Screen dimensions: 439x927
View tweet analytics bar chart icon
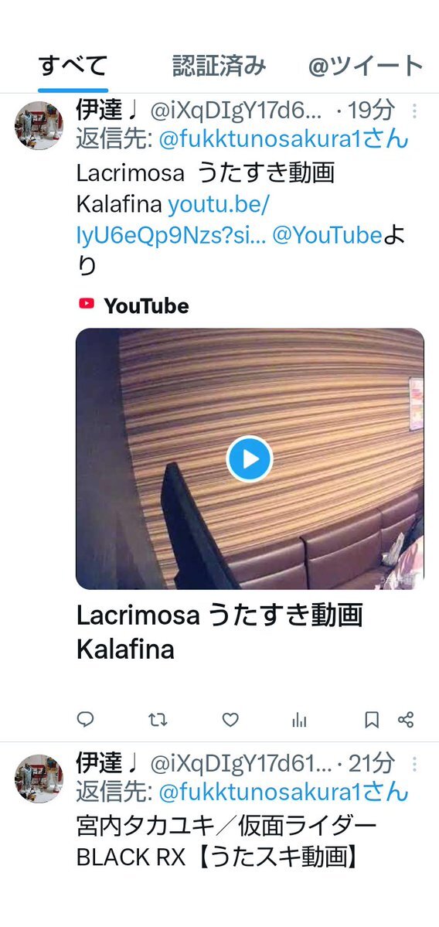300,720
